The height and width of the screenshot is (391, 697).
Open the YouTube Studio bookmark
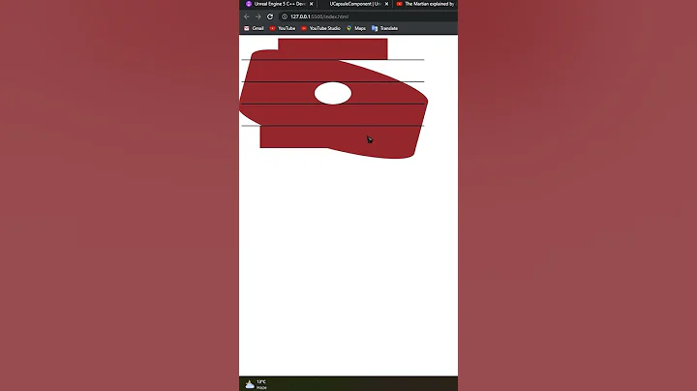point(320,28)
